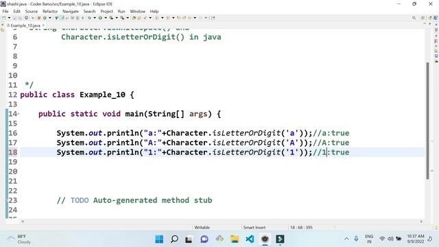Click the volume icon in system tray

[390, 239]
